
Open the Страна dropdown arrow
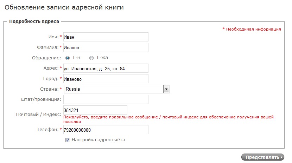pos(166,89)
